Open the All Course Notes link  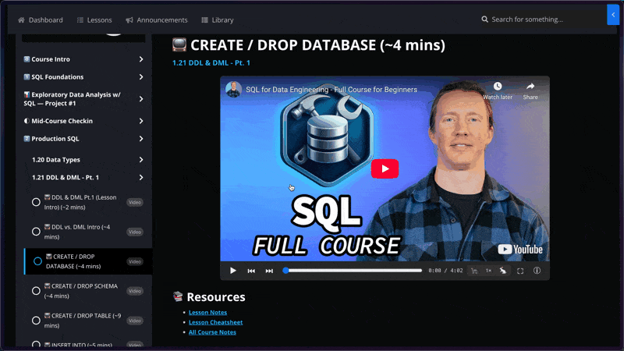tap(212, 332)
